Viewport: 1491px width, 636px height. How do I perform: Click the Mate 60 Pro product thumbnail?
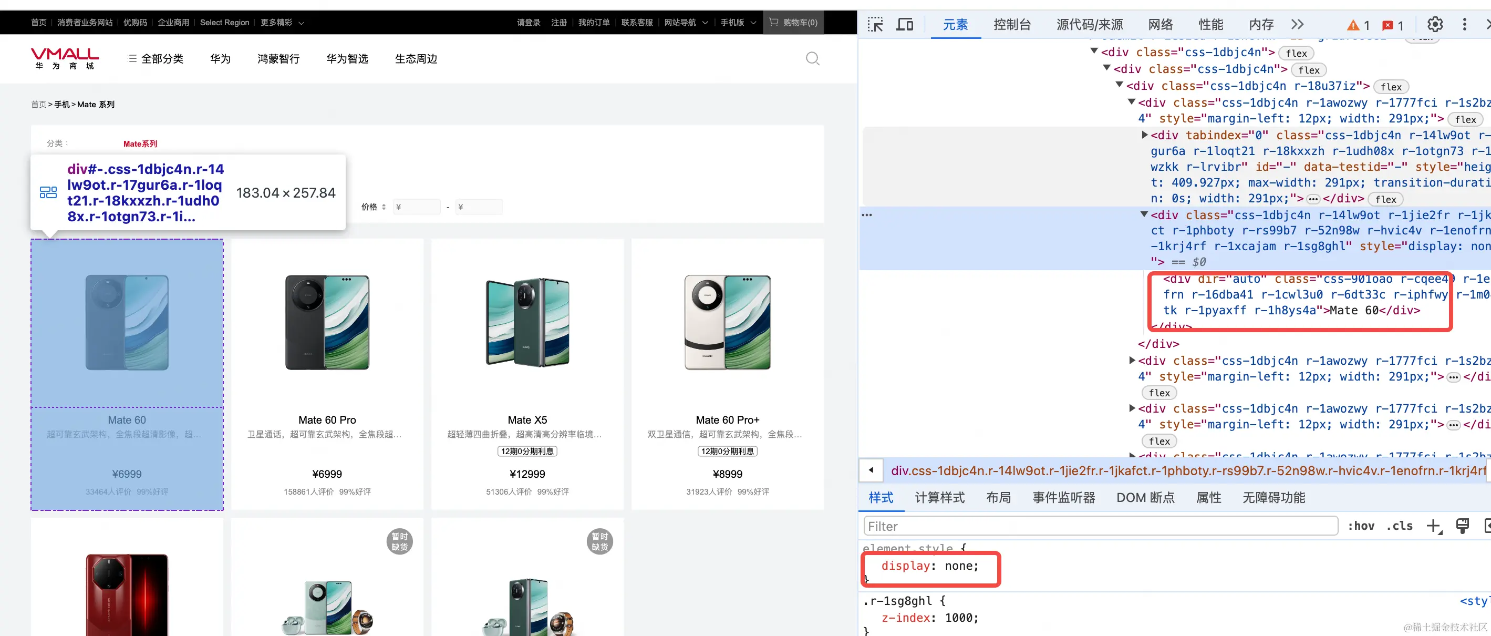point(327,322)
